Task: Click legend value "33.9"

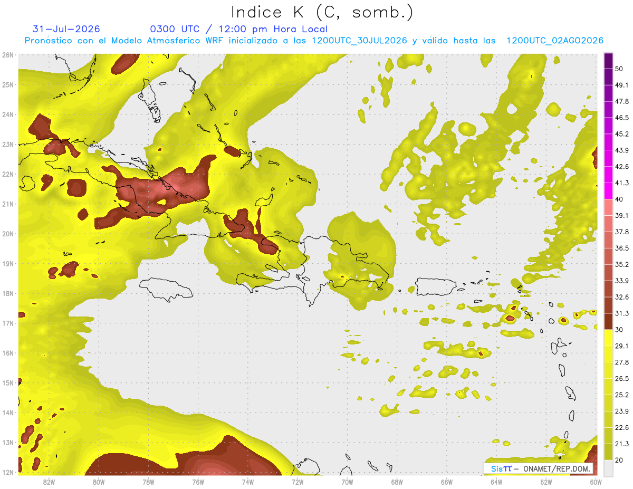Action: pos(622,281)
